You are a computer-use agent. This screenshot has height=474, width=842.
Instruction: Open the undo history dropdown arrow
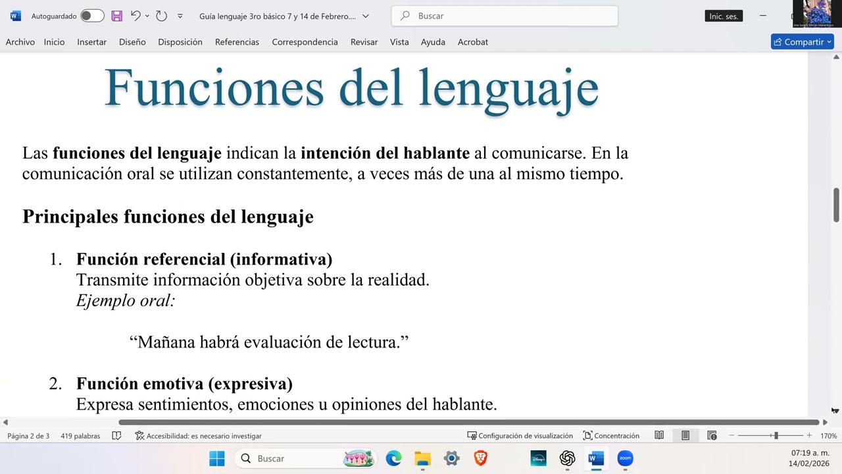[x=147, y=16]
